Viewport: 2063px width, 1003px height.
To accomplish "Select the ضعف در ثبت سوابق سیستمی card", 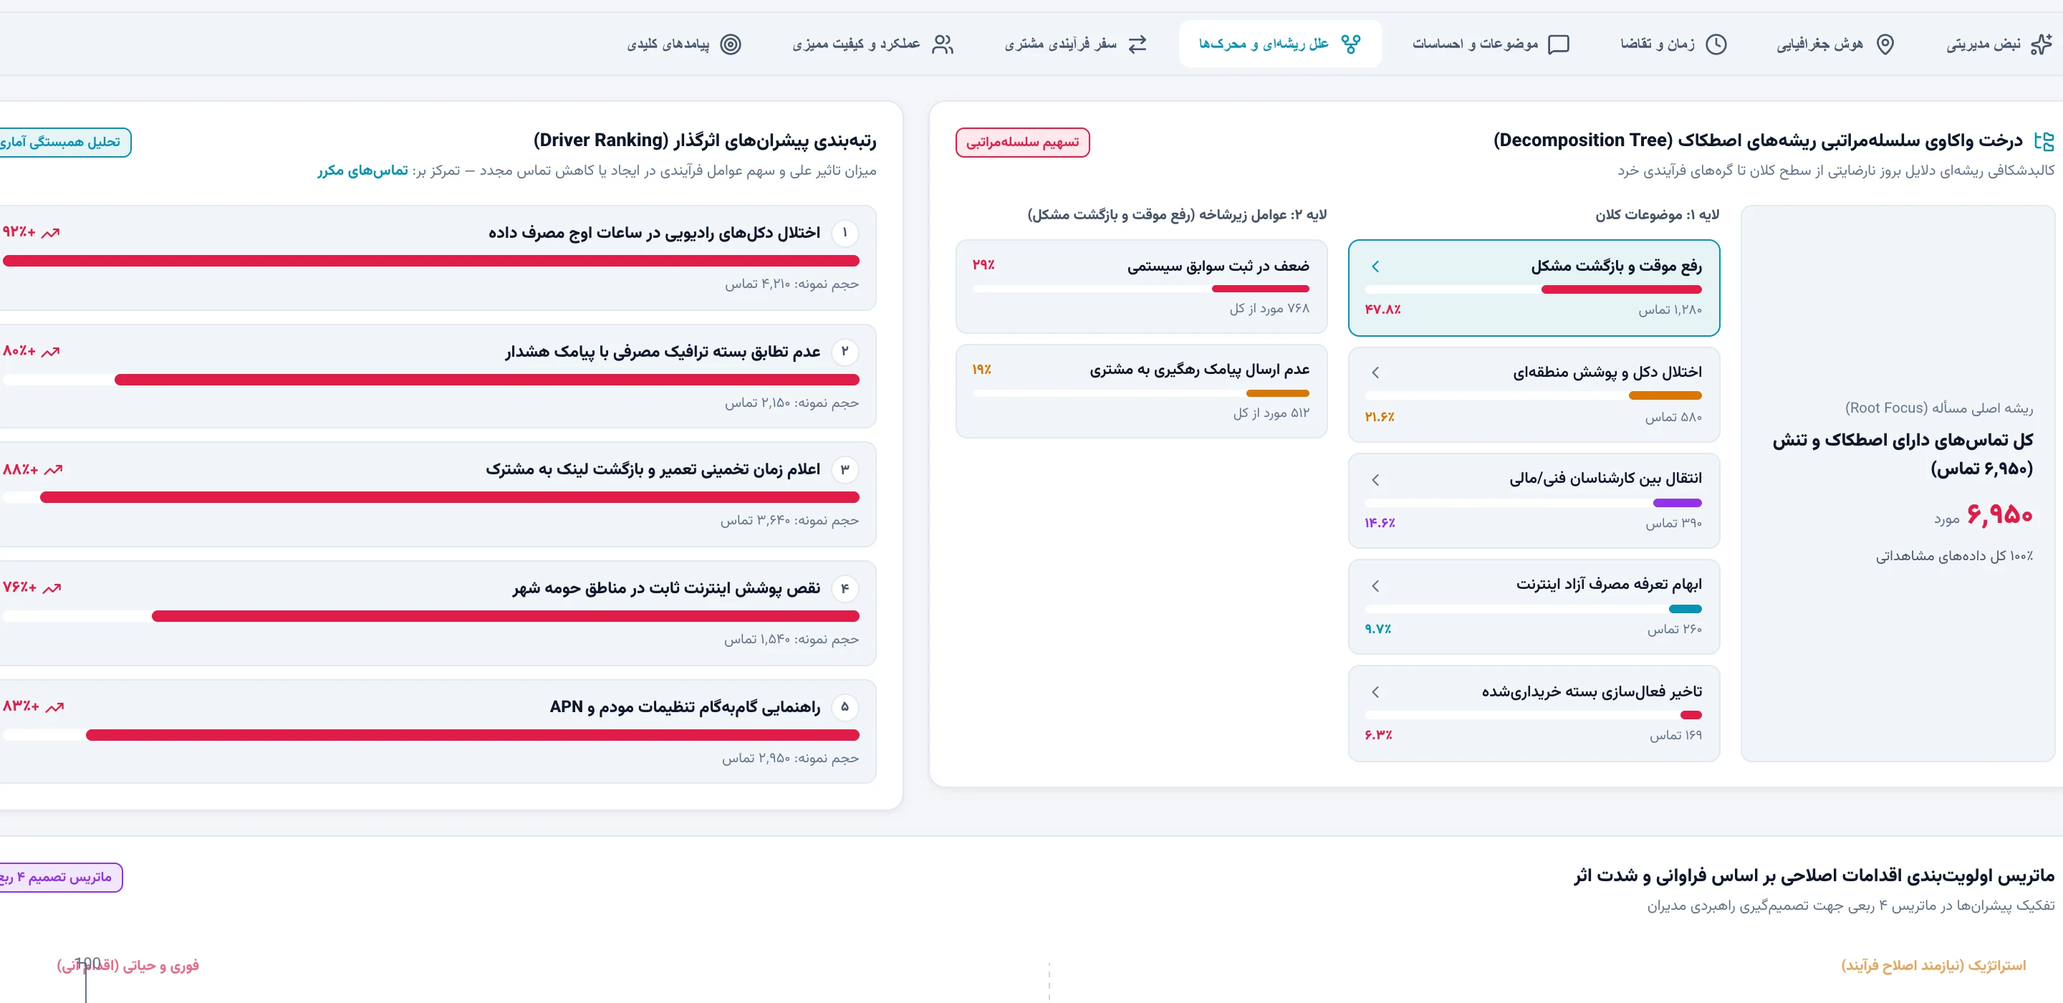I will click(x=1141, y=287).
